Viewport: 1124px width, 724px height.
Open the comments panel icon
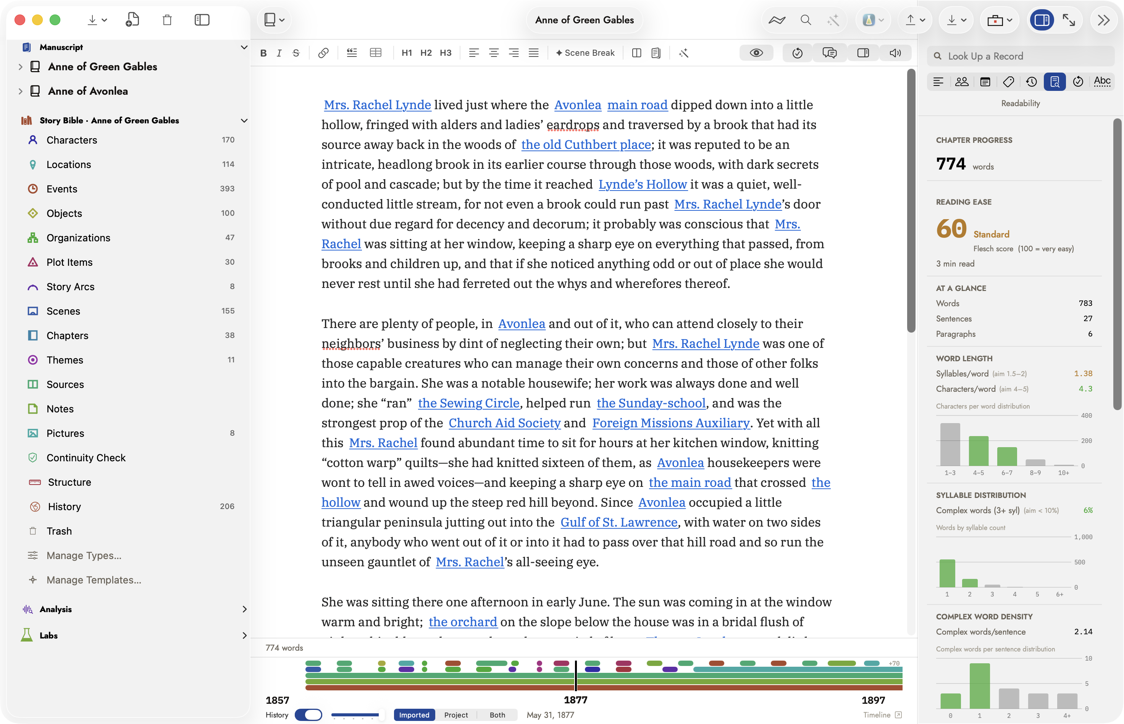click(829, 53)
